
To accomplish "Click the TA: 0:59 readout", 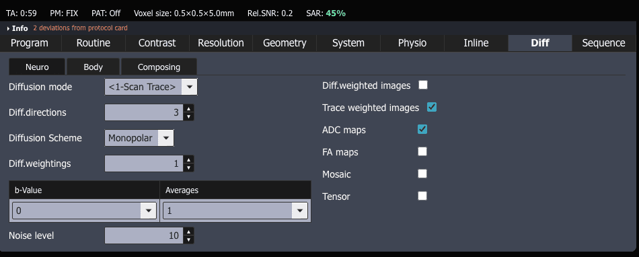I will pos(22,13).
